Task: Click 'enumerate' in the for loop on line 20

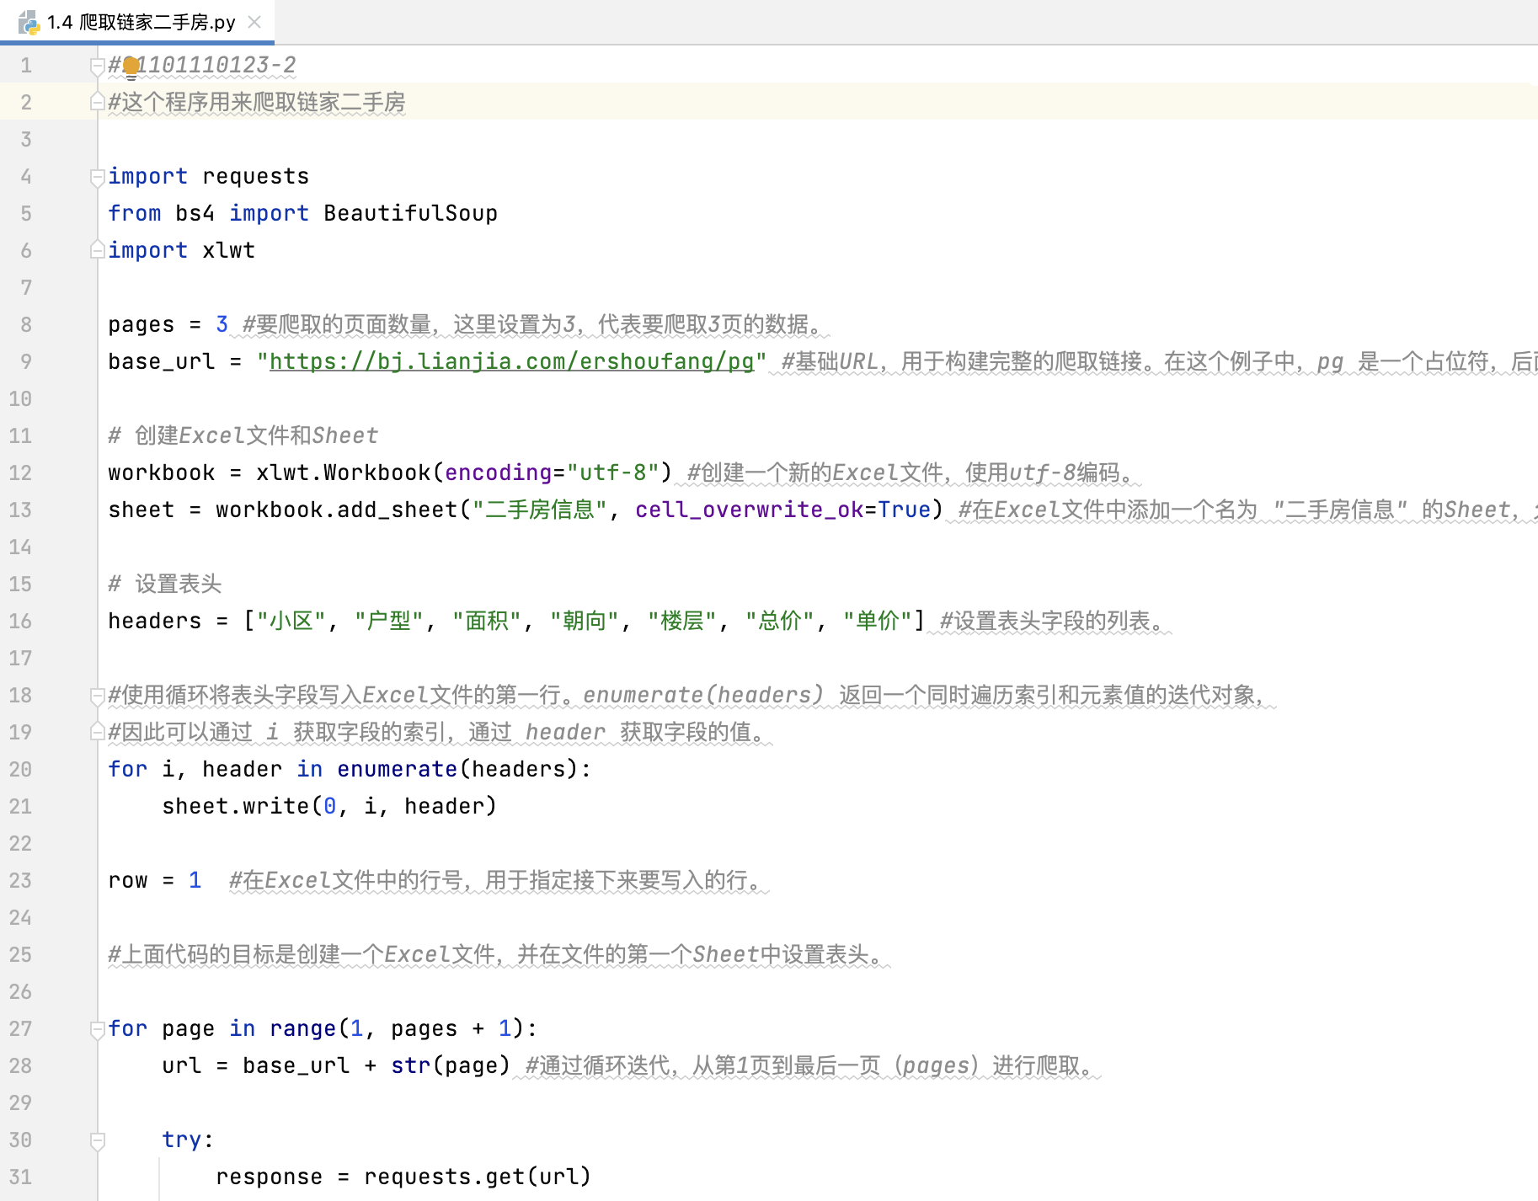Action: (397, 769)
